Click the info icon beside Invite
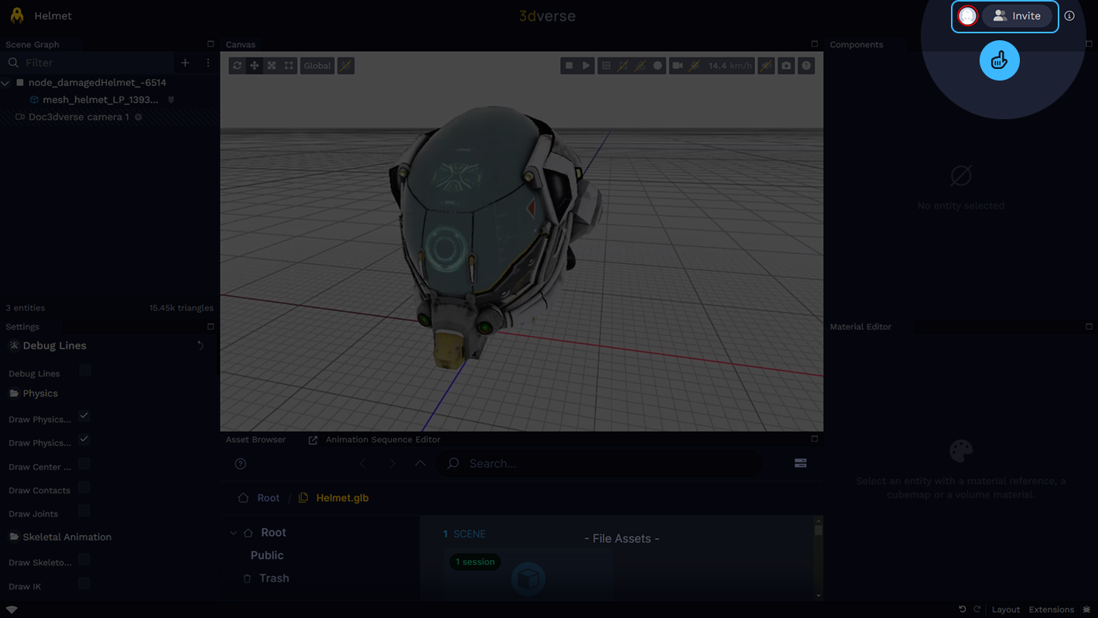Screen dimensions: 1098x618 pos(1069,16)
